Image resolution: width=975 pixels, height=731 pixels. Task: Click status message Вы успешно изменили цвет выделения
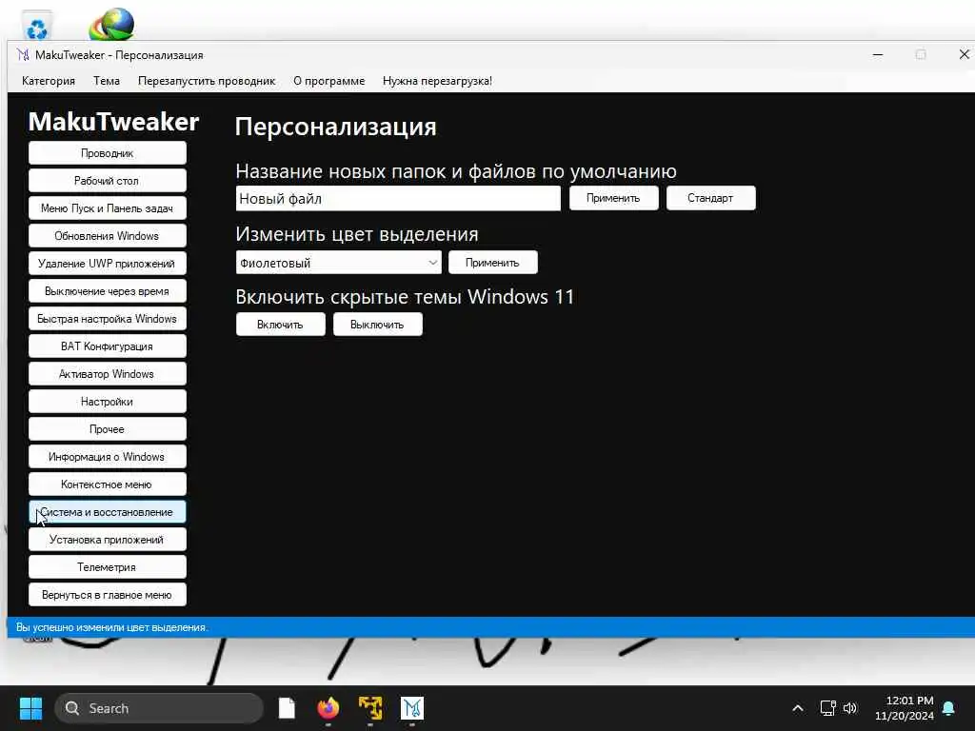pos(112,627)
